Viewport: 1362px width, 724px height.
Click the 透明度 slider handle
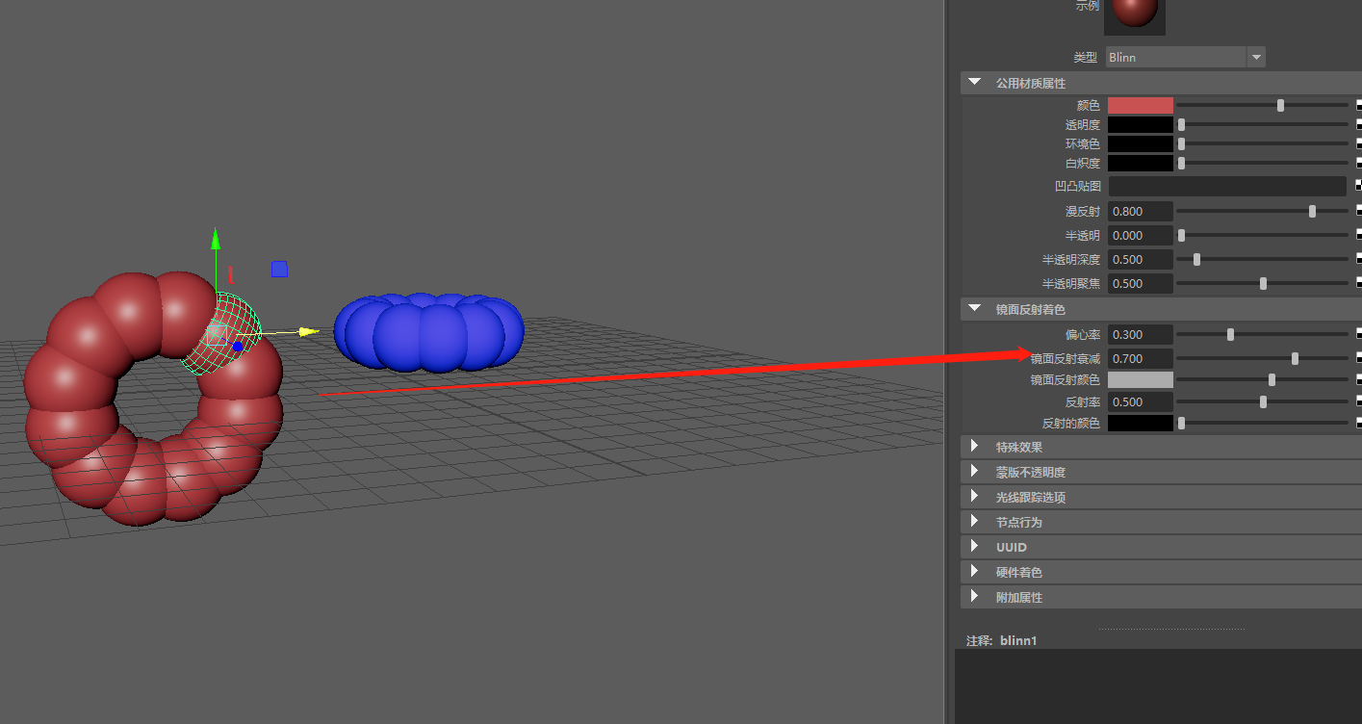coord(1181,125)
